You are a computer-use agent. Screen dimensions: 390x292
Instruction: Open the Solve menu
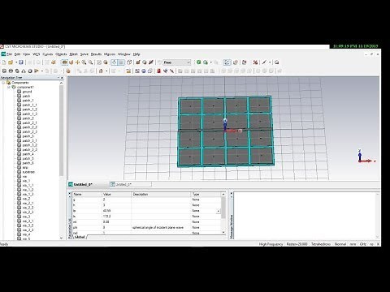[x=84, y=54]
